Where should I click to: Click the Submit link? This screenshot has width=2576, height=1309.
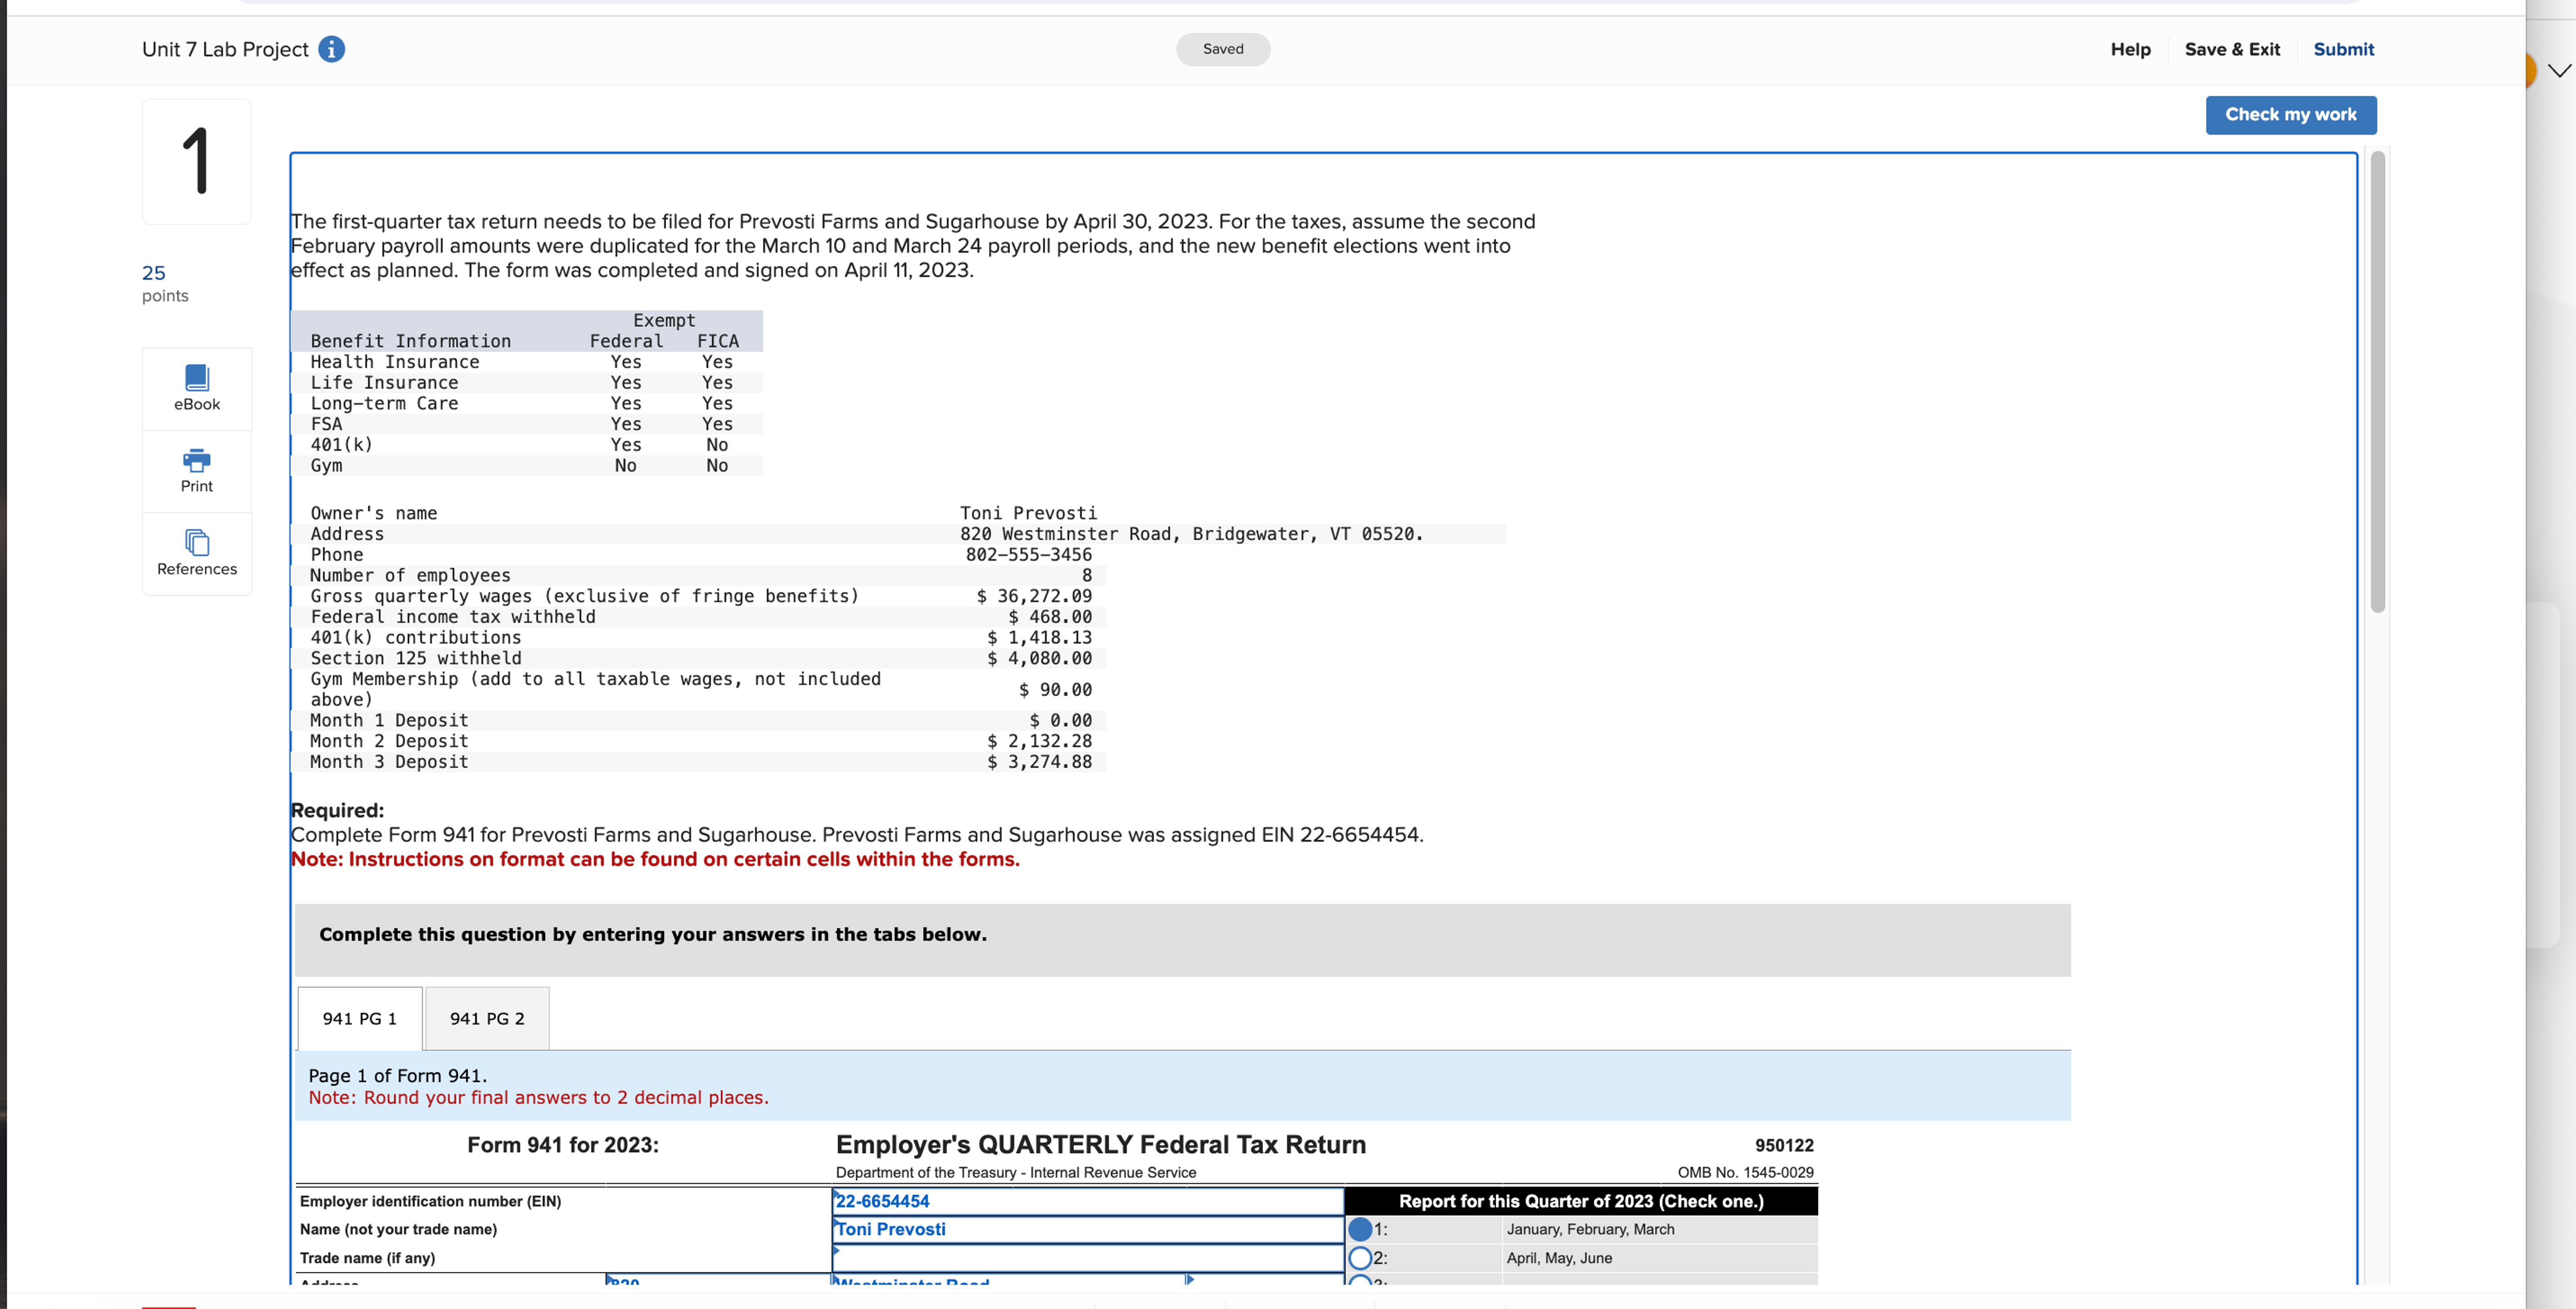click(2344, 49)
